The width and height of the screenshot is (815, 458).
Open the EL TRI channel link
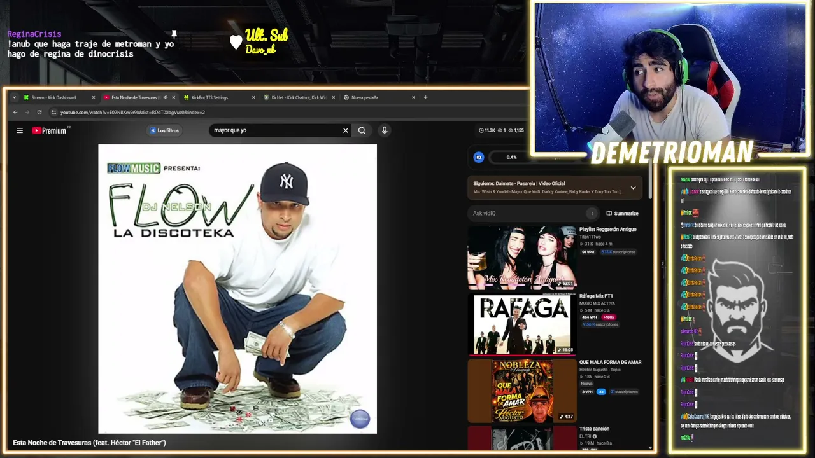tap(586, 436)
